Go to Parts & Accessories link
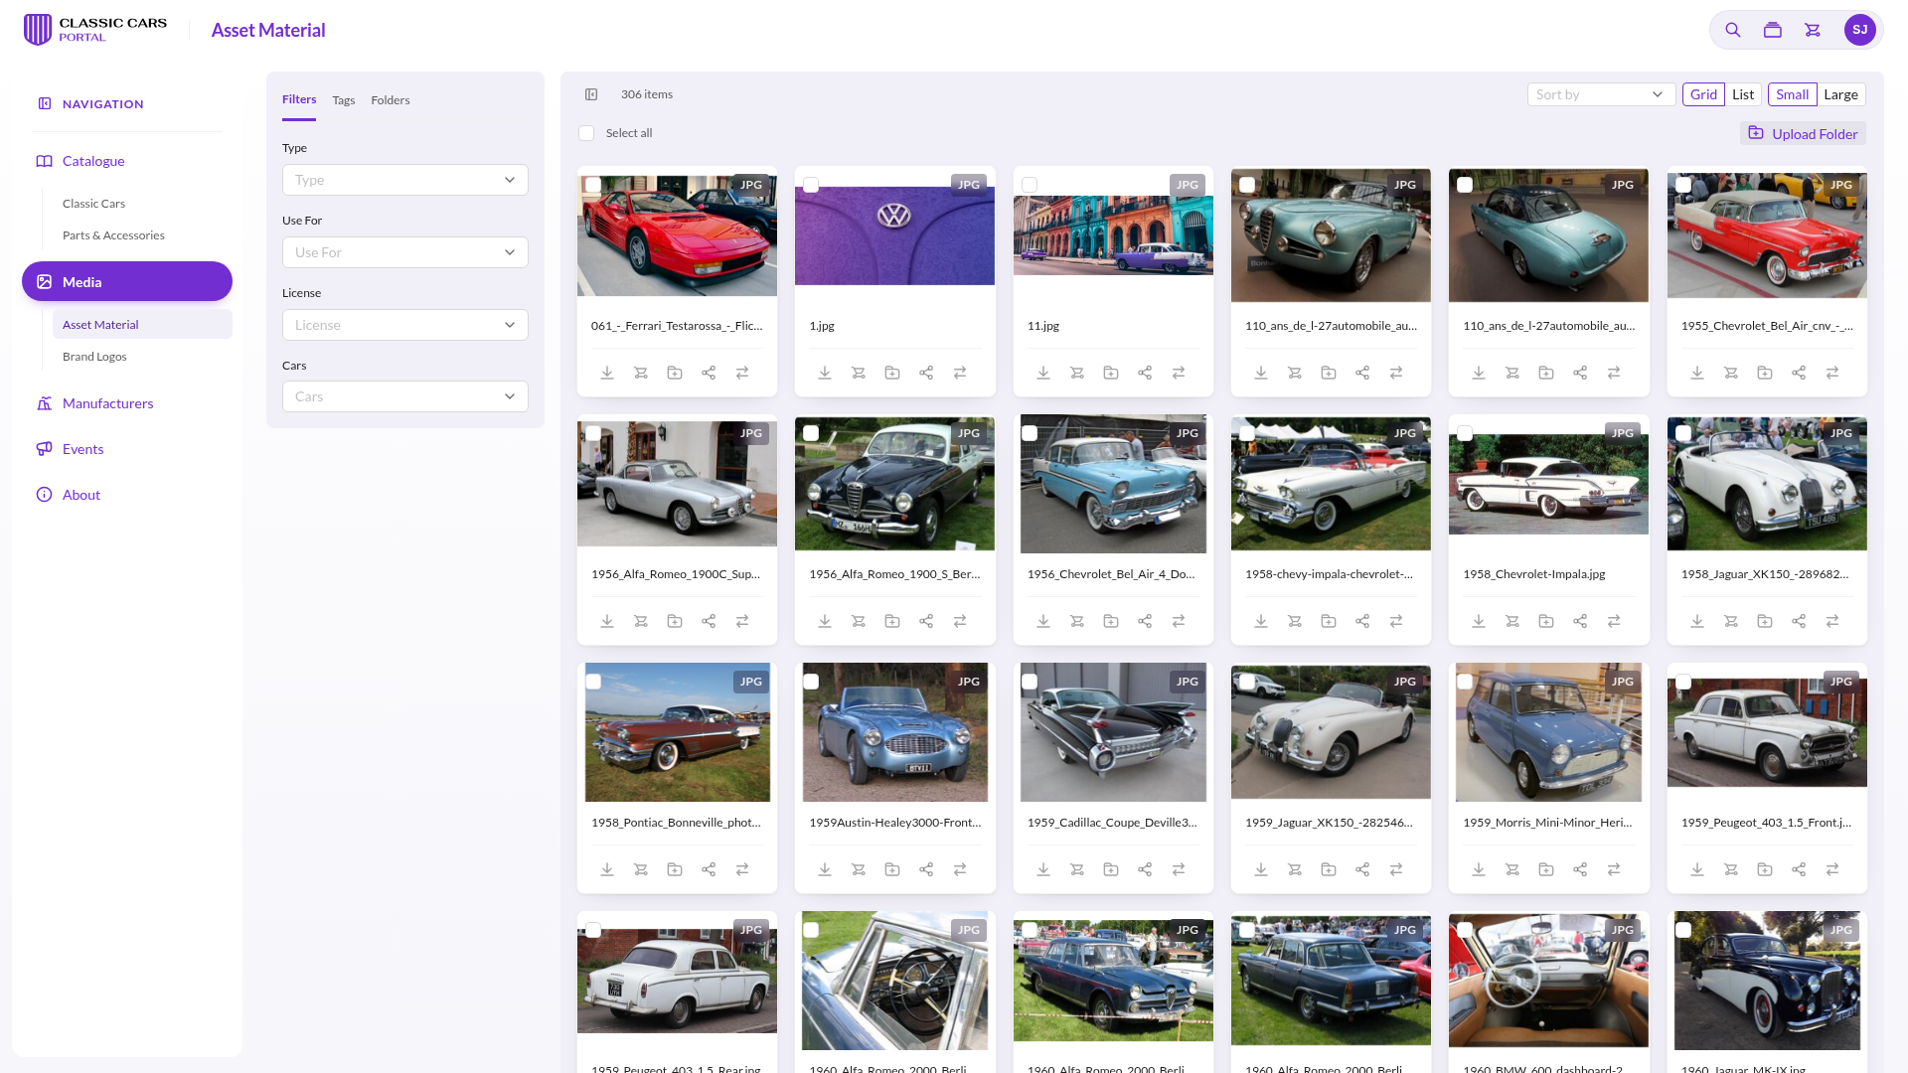The image size is (1908, 1073). click(x=113, y=235)
